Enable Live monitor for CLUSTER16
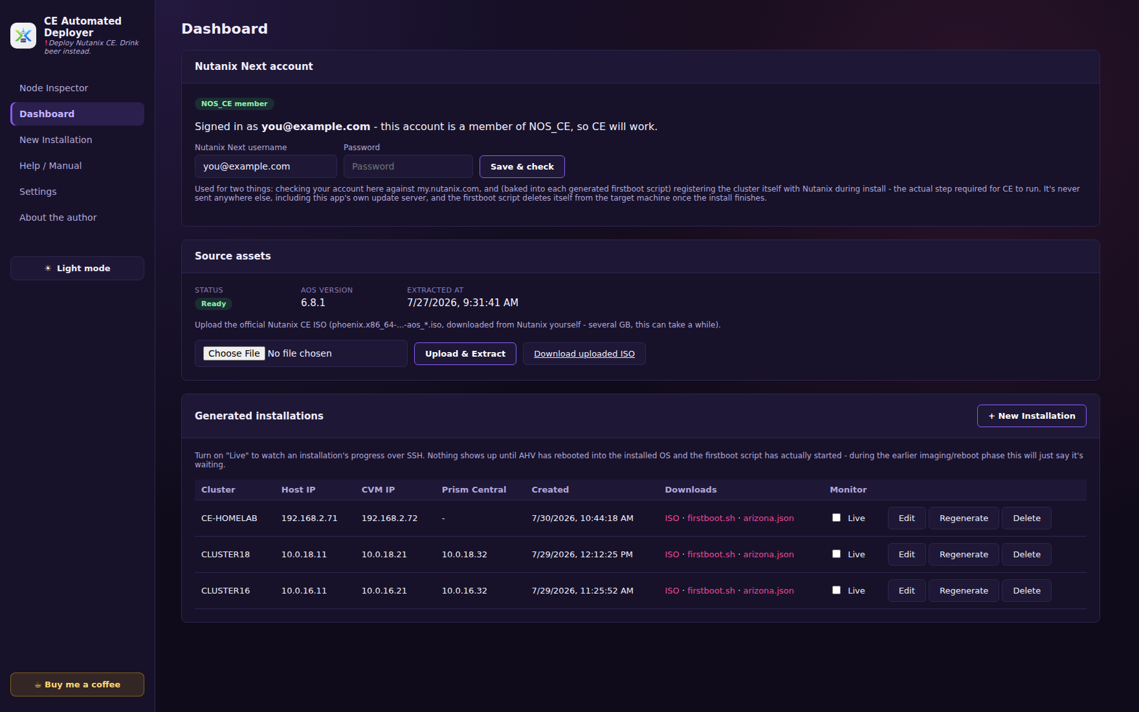This screenshot has width=1139, height=712. coord(836,590)
